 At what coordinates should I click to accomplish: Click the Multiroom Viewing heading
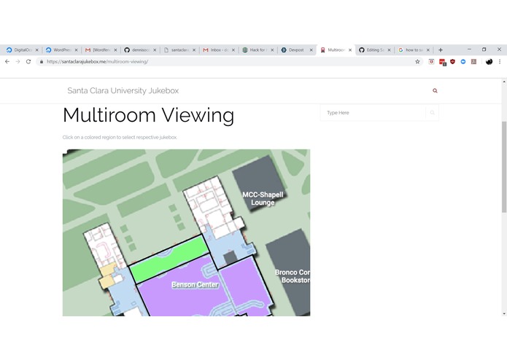[x=148, y=115]
